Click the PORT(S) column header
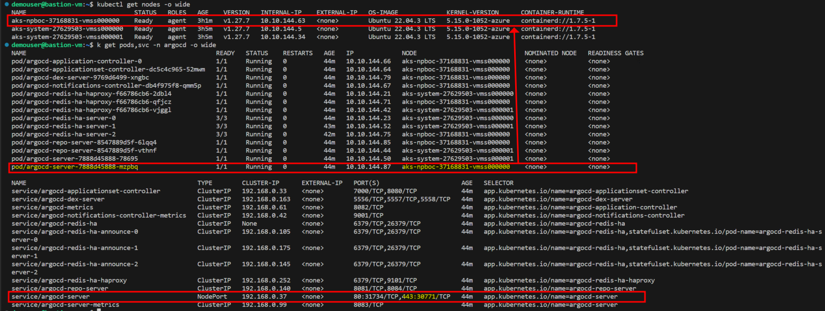 [366, 183]
